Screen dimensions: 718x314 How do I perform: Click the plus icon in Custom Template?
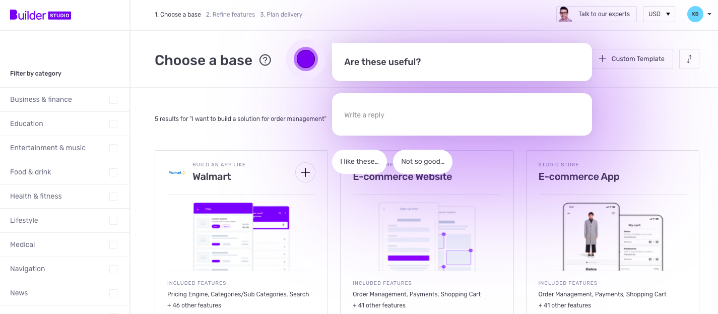602,58
